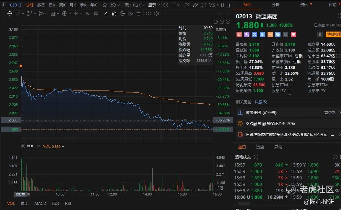The height and width of the screenshot is (210, 341).
Task: Expand the 微盟集团 企业号 row arrow
Action: coord(340,113)
